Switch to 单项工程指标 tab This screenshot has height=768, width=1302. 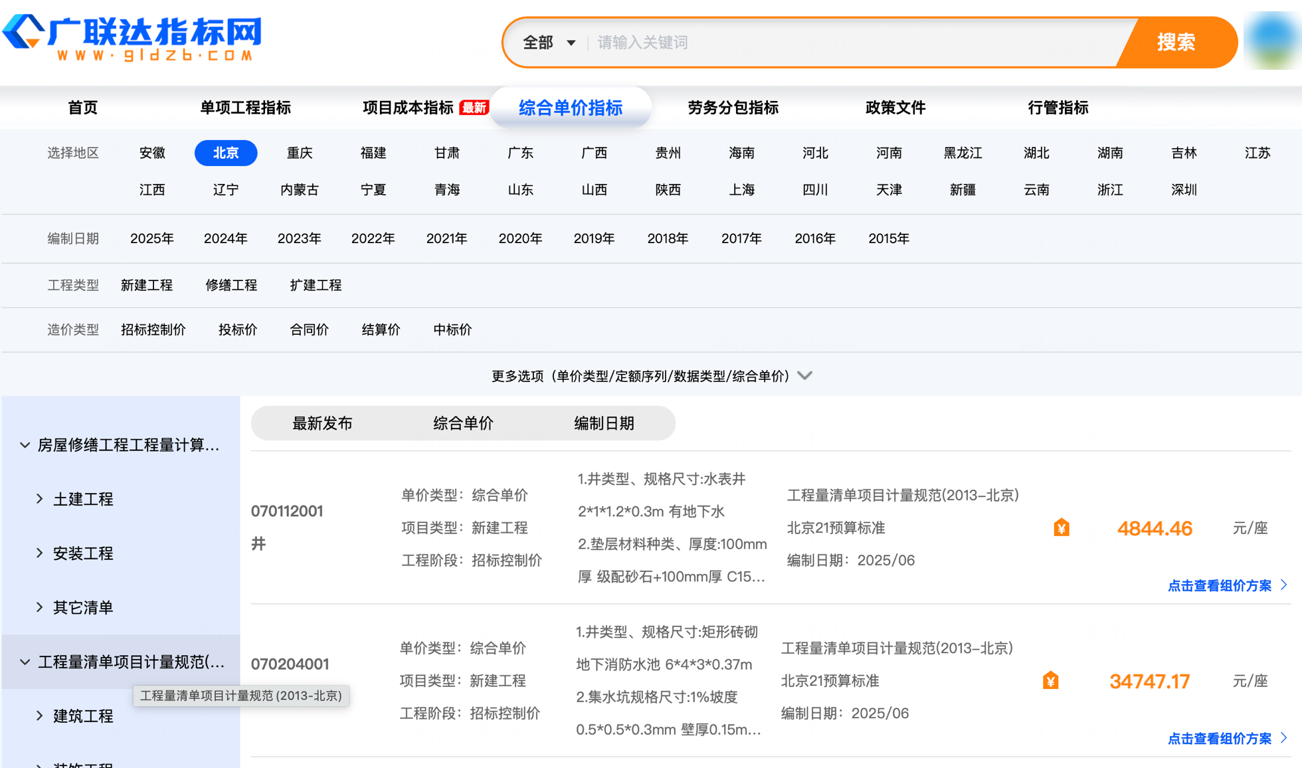pos(245,108)
